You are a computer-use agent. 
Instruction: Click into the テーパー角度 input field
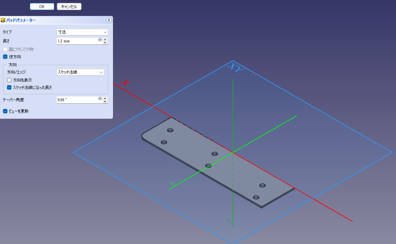tap(77, 100)
